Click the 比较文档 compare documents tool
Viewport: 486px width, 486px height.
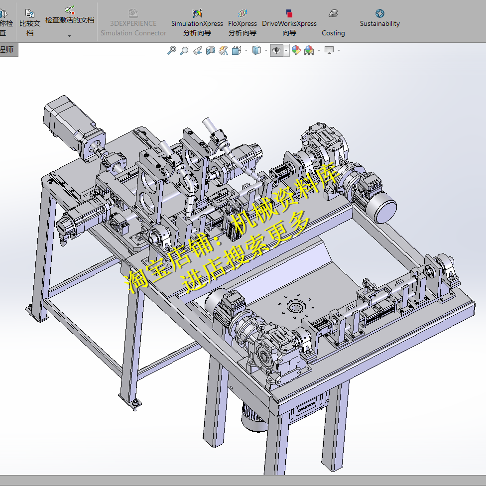30,22
